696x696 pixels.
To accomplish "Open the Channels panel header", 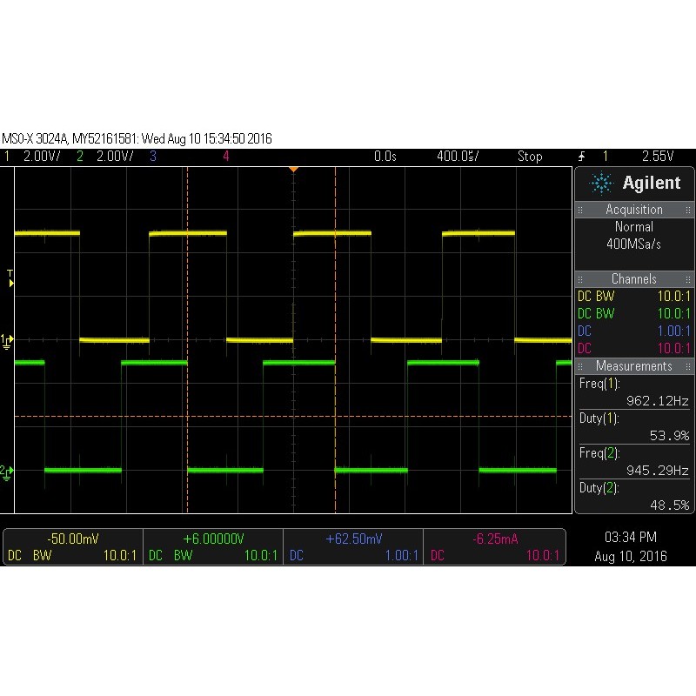I will coord(634,279).
